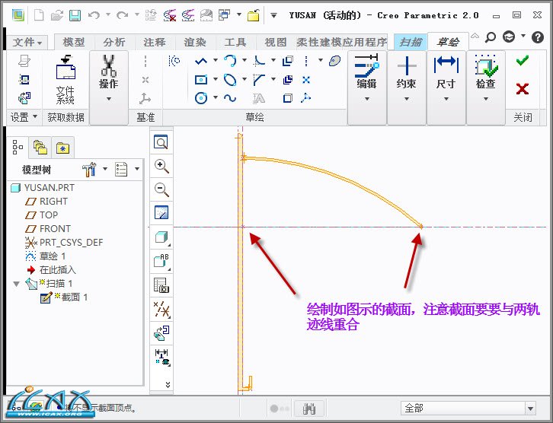The height and width of the screenshot is (423, 553).
Task: Click the Zoom In magnifier icon
Action: [x=161, y=166]
